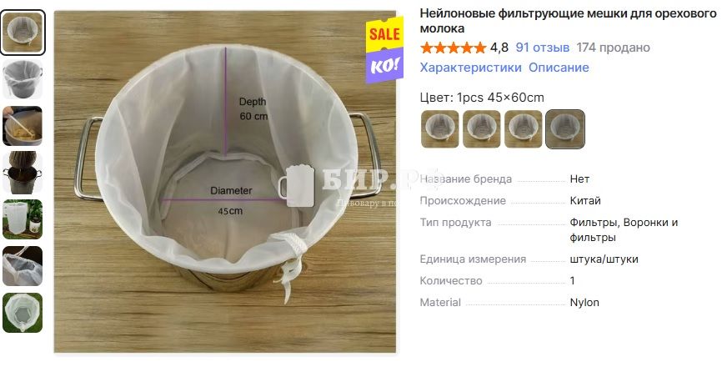Choose the first color variant swatch
The height and width of the screenshot is (372, 722).
coord(439,129)
